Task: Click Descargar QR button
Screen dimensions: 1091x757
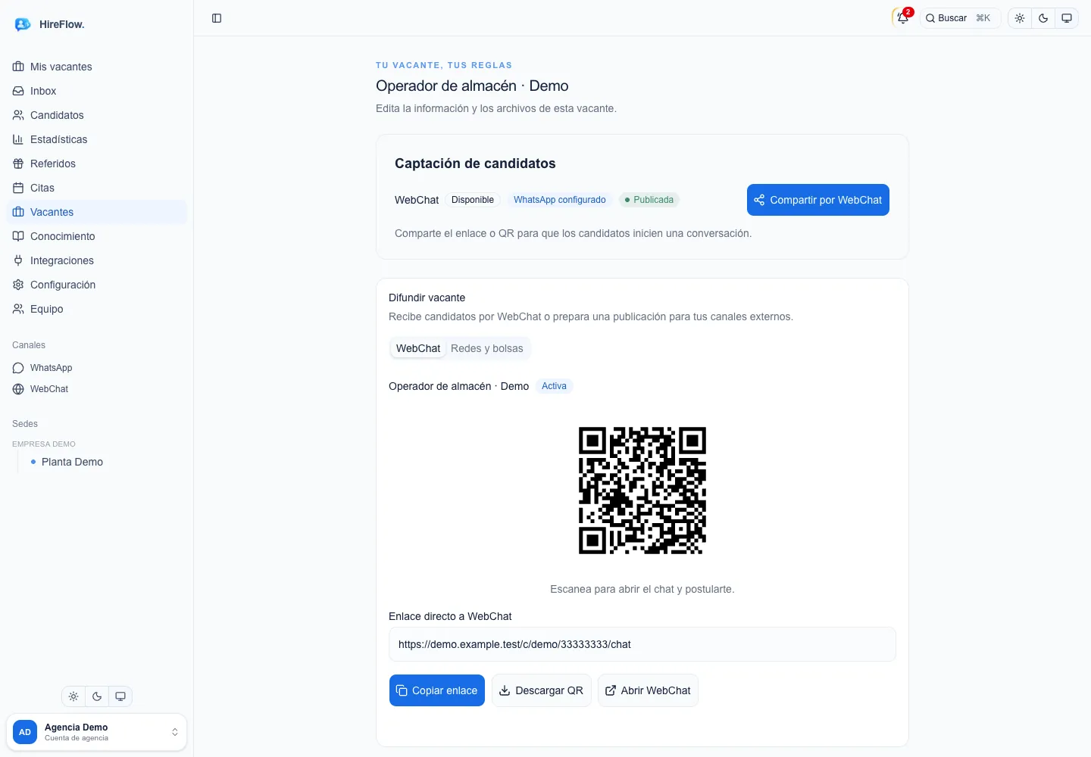Action: pyautogui.click(x=542, y=690)
